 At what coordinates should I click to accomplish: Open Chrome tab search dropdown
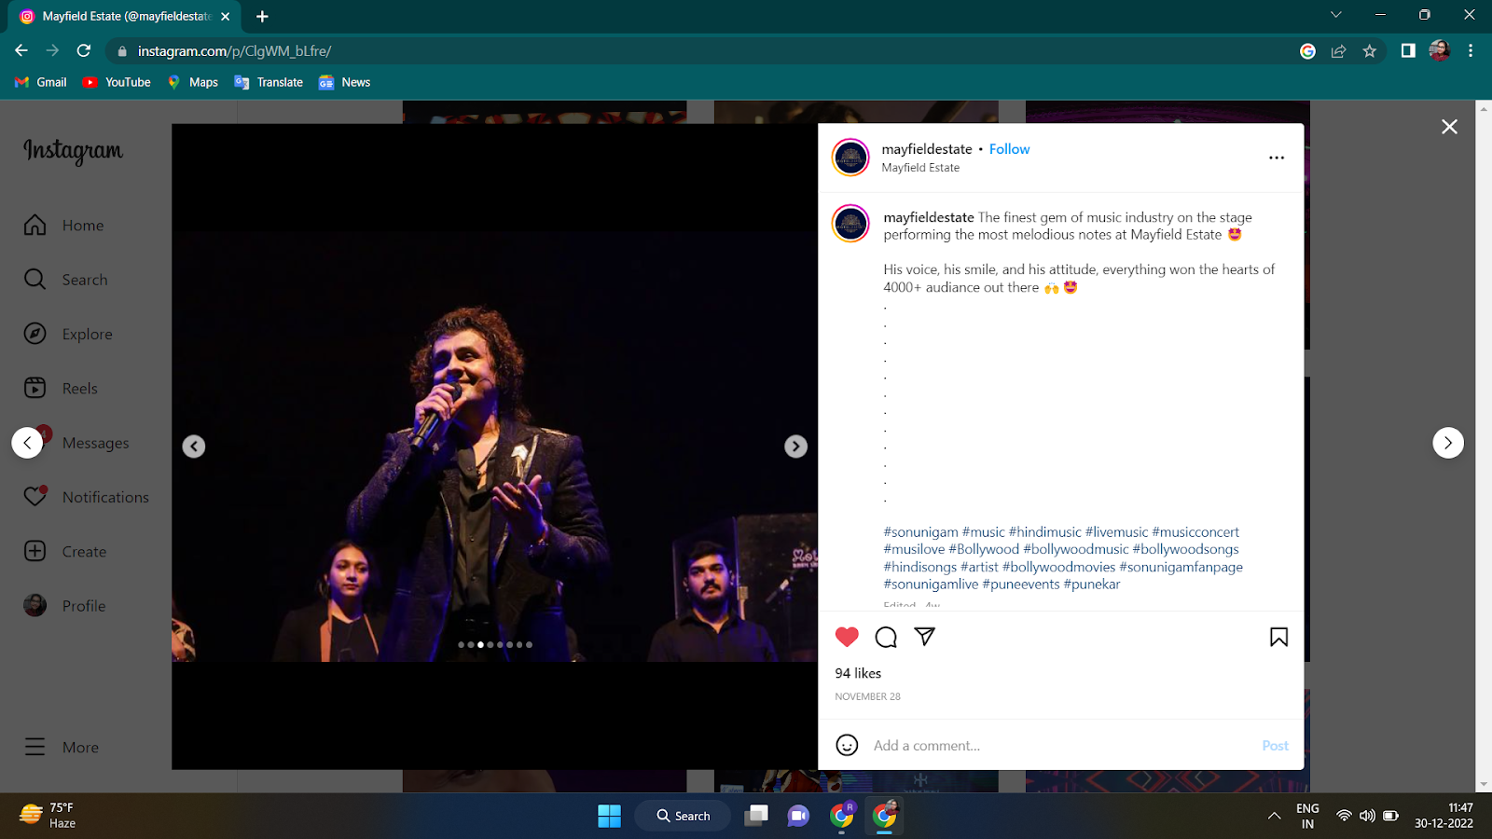coord(1335,15)
